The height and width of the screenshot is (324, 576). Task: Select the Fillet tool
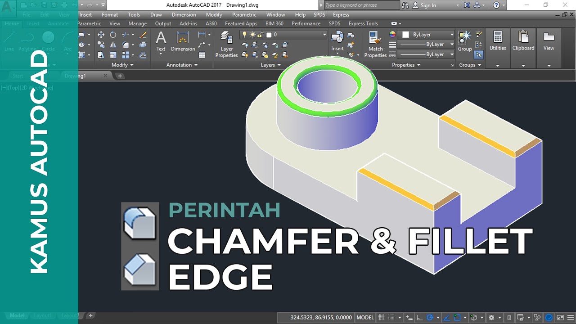pos(126,45)
